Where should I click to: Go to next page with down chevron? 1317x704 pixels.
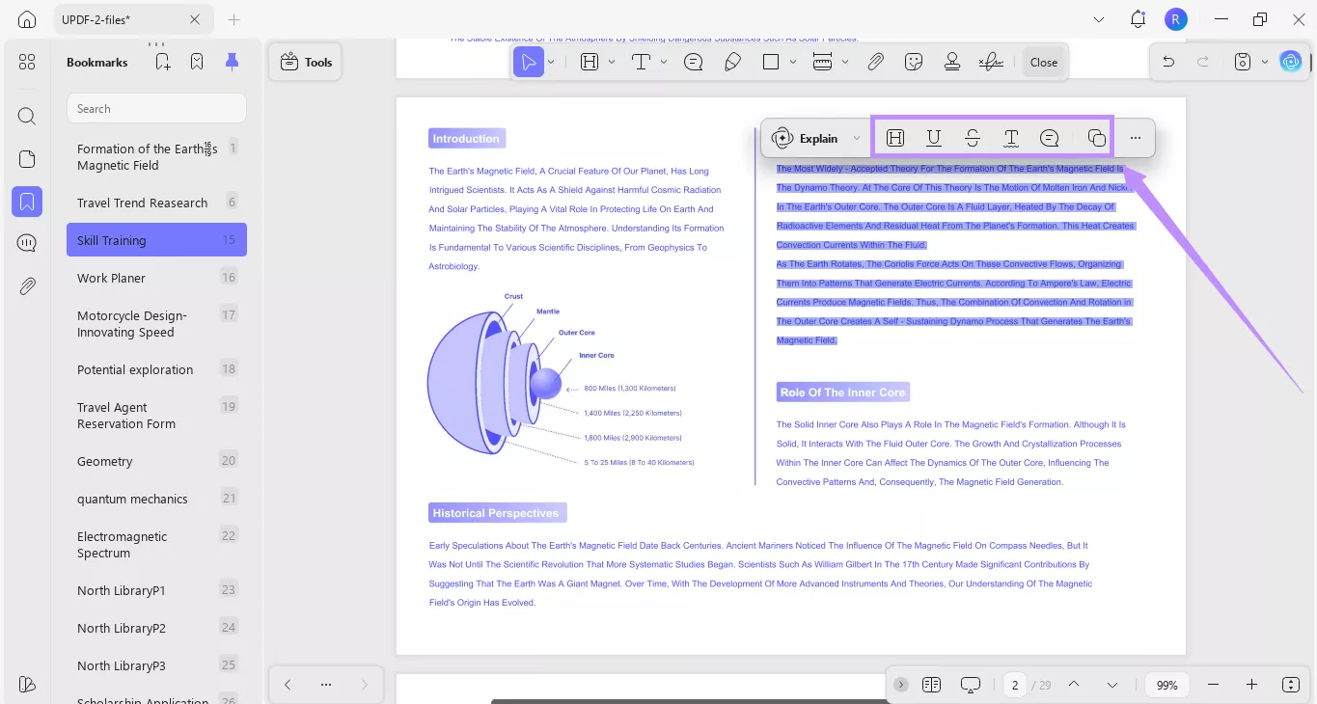(1112, 685)
